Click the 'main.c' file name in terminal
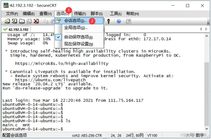211x139 pixels. click(x=10, y=125)
